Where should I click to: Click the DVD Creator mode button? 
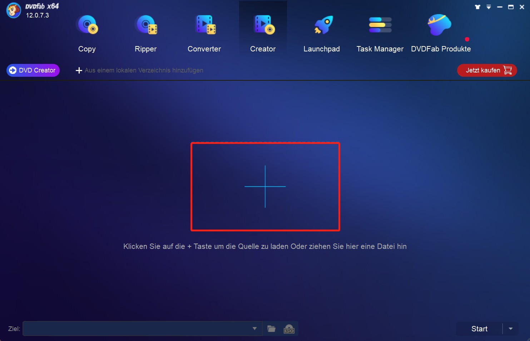(33, 70)
